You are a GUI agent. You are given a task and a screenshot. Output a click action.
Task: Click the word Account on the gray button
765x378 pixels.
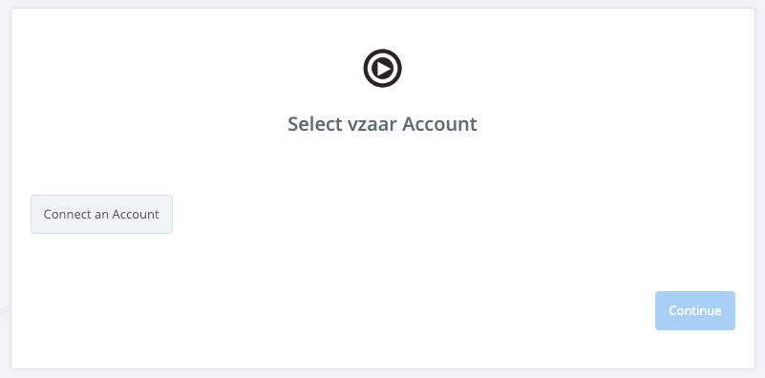click(x=136, y=214)
